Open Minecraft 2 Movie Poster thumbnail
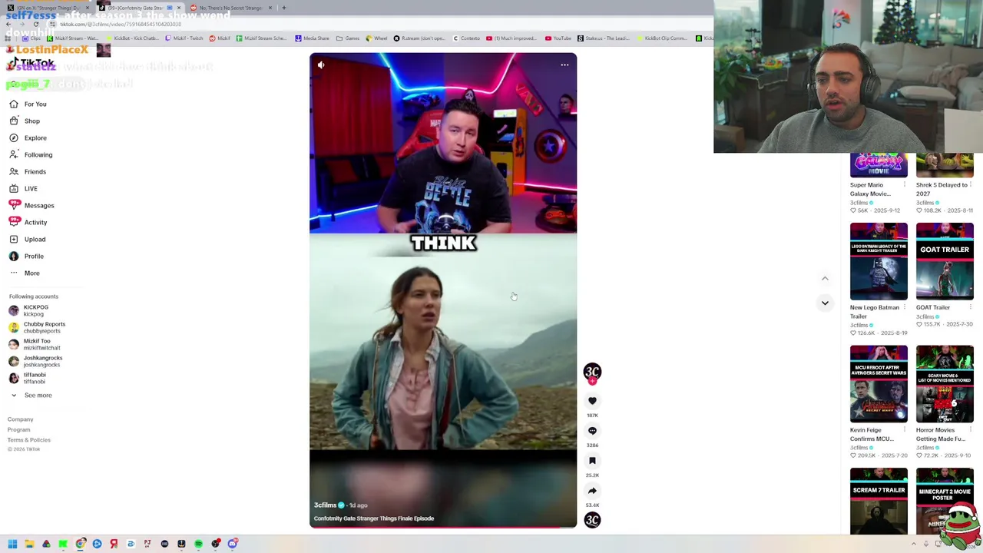 pyautogui.click(x=945, y=501)
